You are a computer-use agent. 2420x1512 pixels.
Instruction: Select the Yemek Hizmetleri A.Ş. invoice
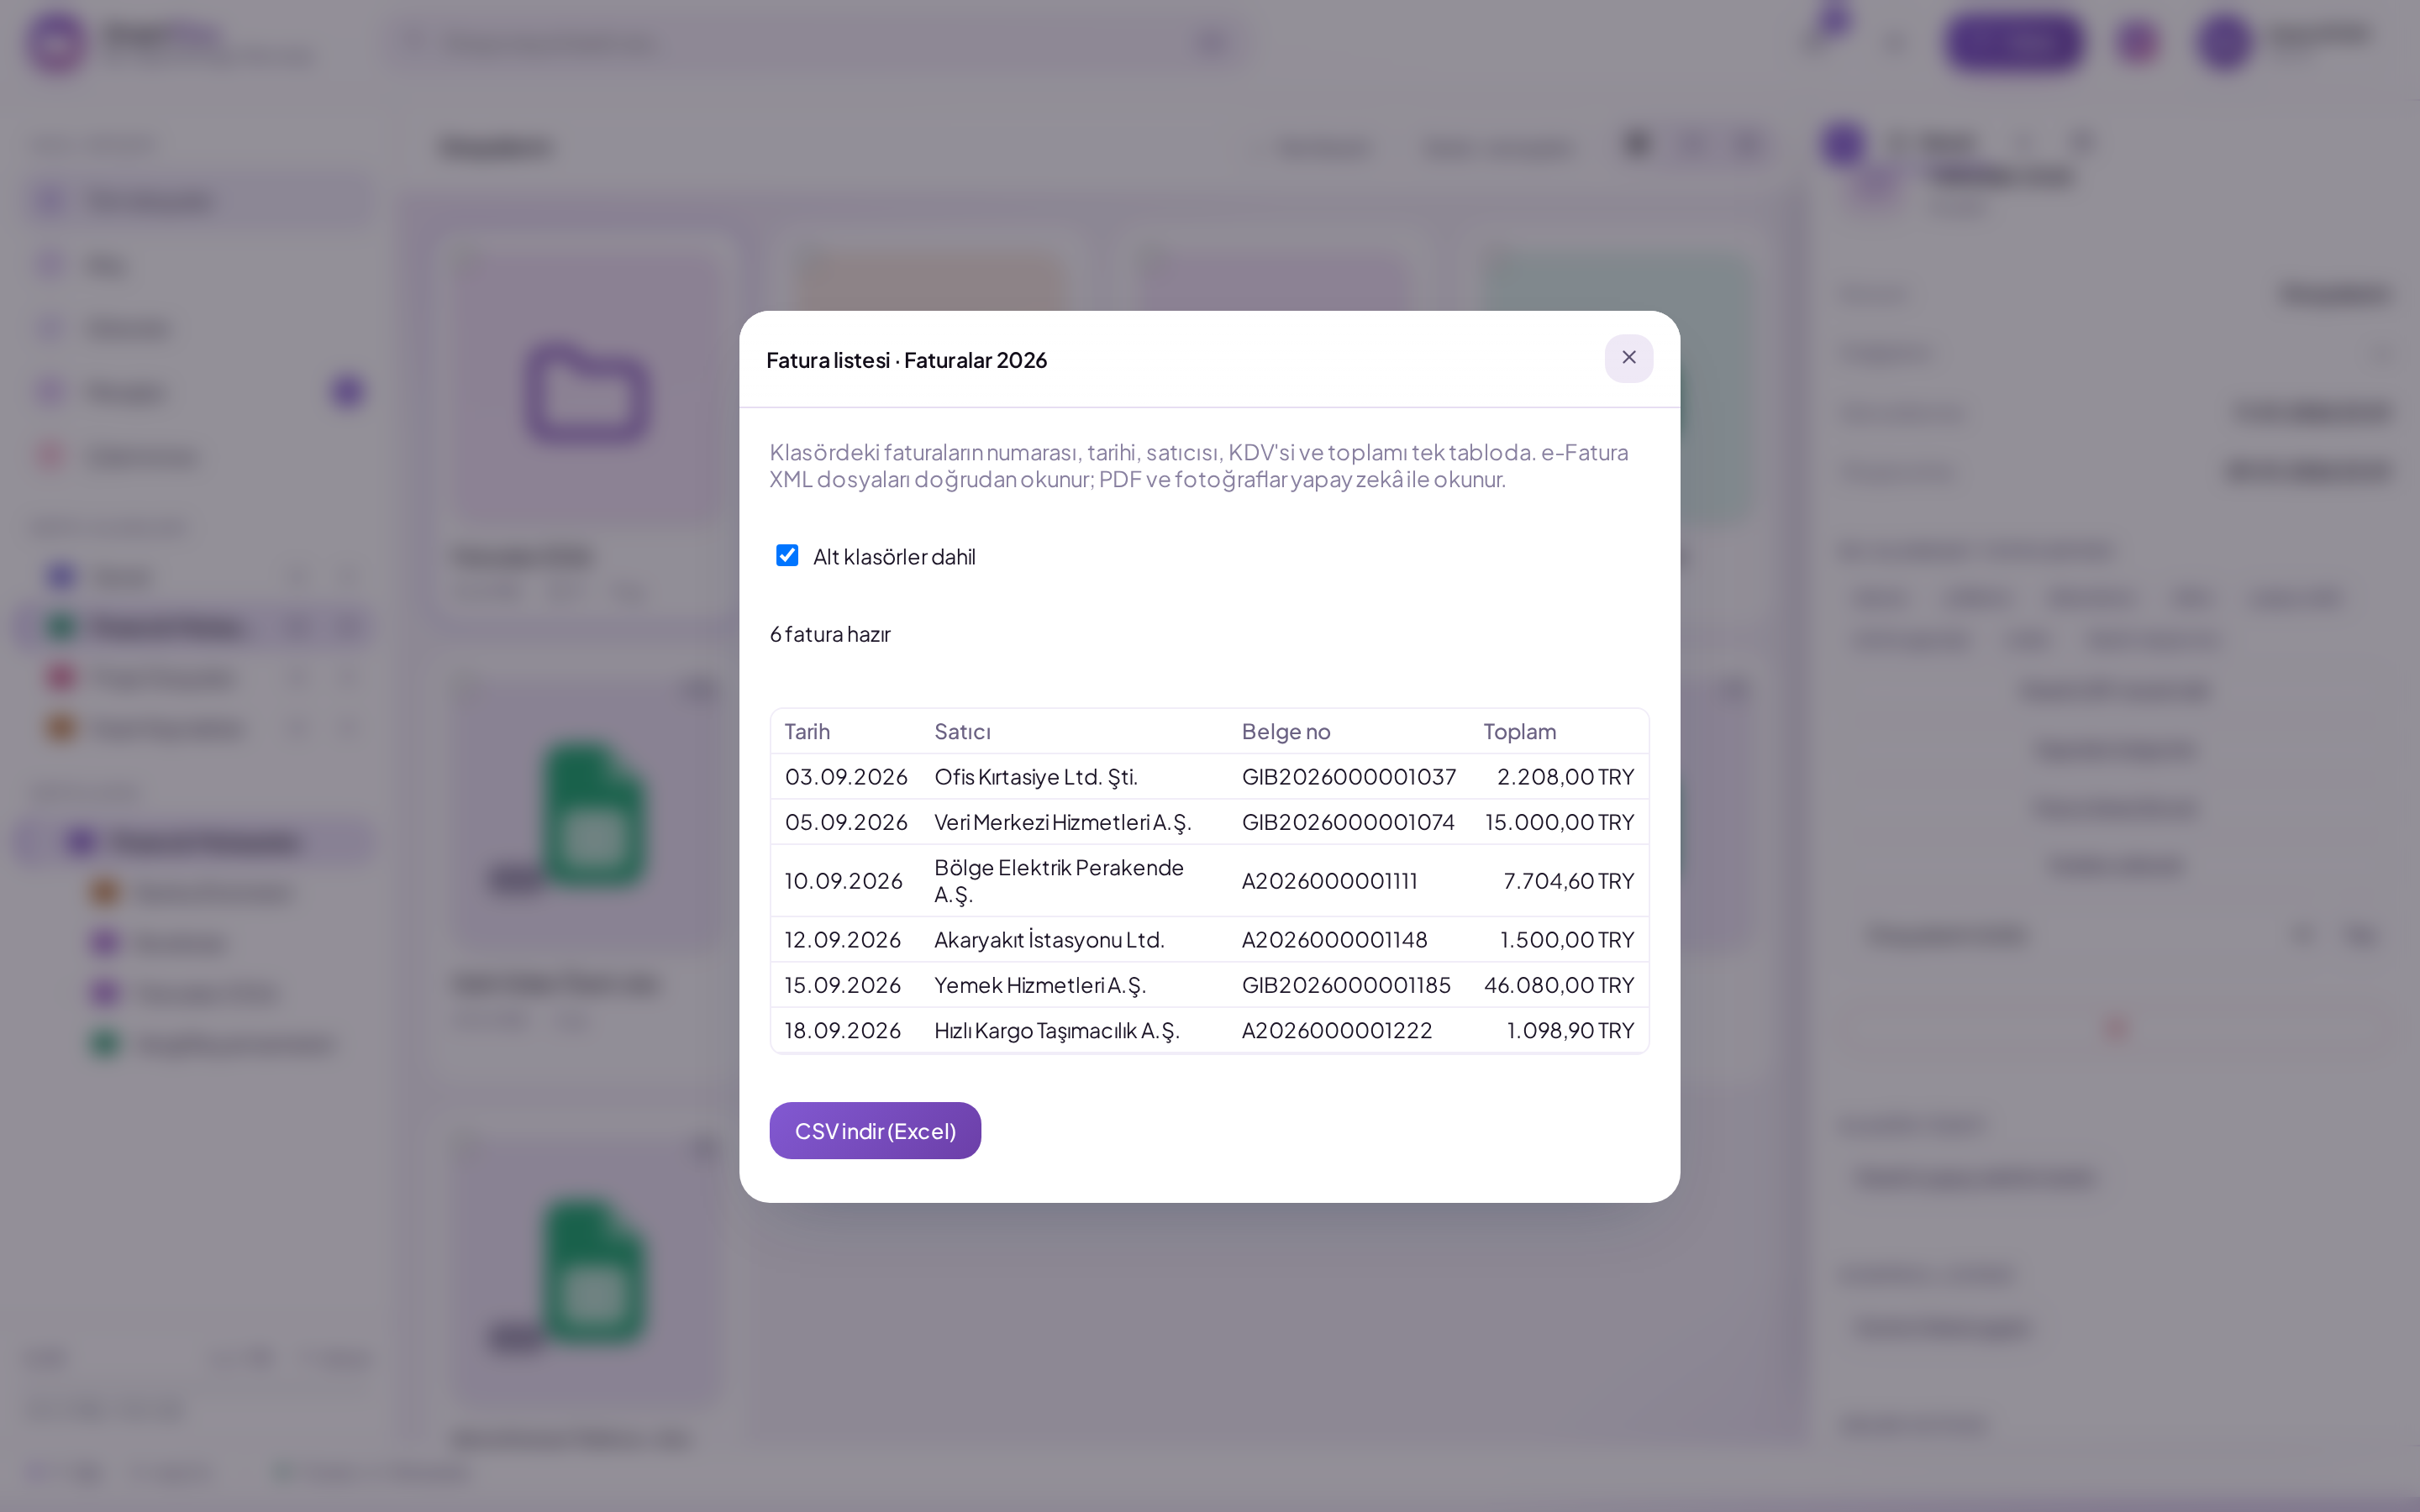(x=1209, y=985)
